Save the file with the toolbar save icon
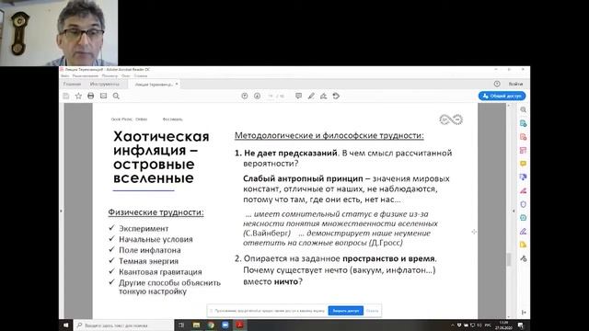Image resolution: width=589 pixels, height=331 pixels. [66, 96]
